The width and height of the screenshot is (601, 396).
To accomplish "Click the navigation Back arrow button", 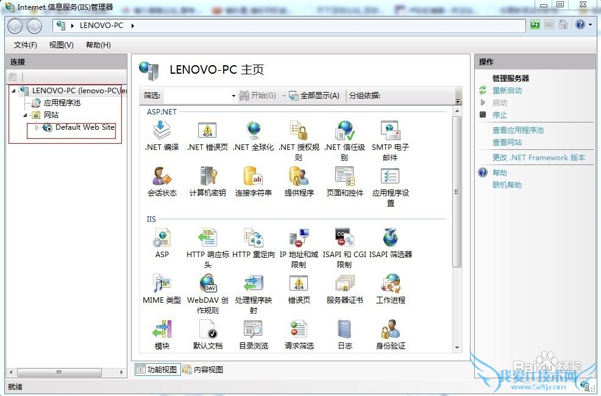I will pos(16,26).
